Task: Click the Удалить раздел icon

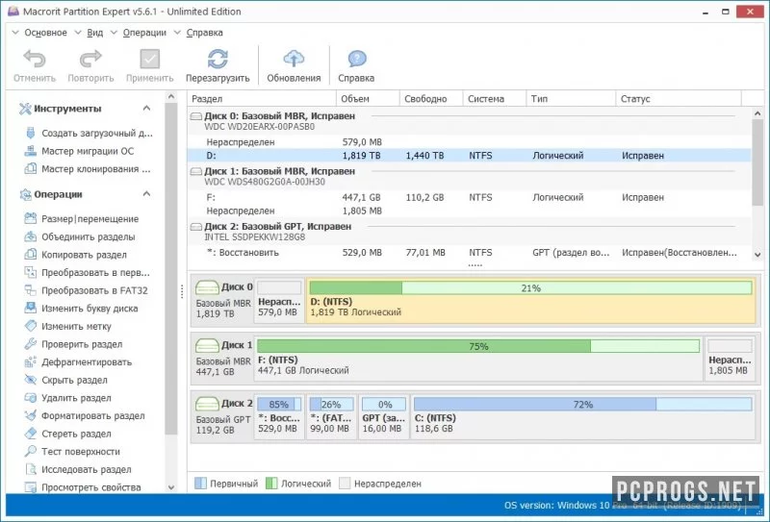Action: [31, 398]
